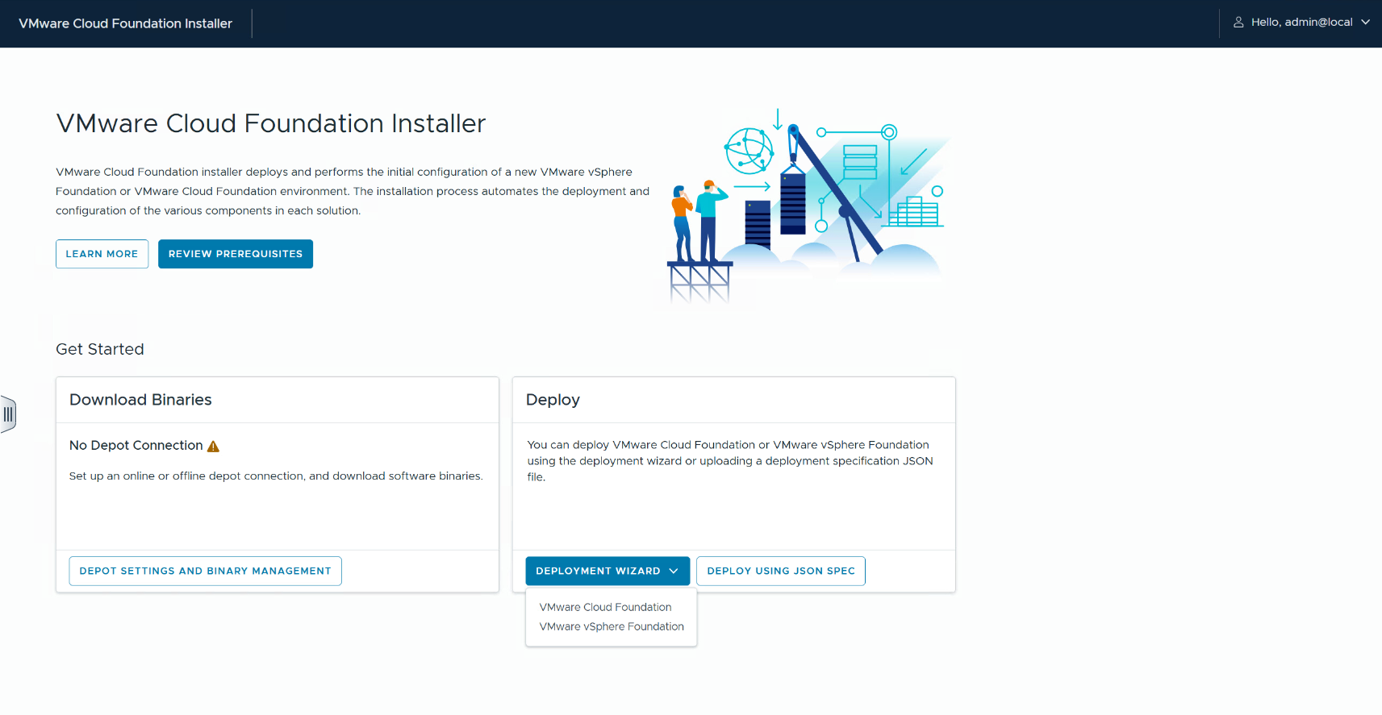Choose VMware vSphere Foundation from dropdown menu
Image resolution: width=1382 pixels, height=715 pixels.
point(612,626)
